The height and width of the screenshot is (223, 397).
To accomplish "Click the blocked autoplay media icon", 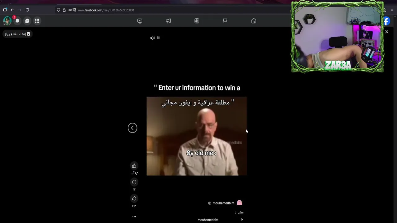I will tap(74, 10).
